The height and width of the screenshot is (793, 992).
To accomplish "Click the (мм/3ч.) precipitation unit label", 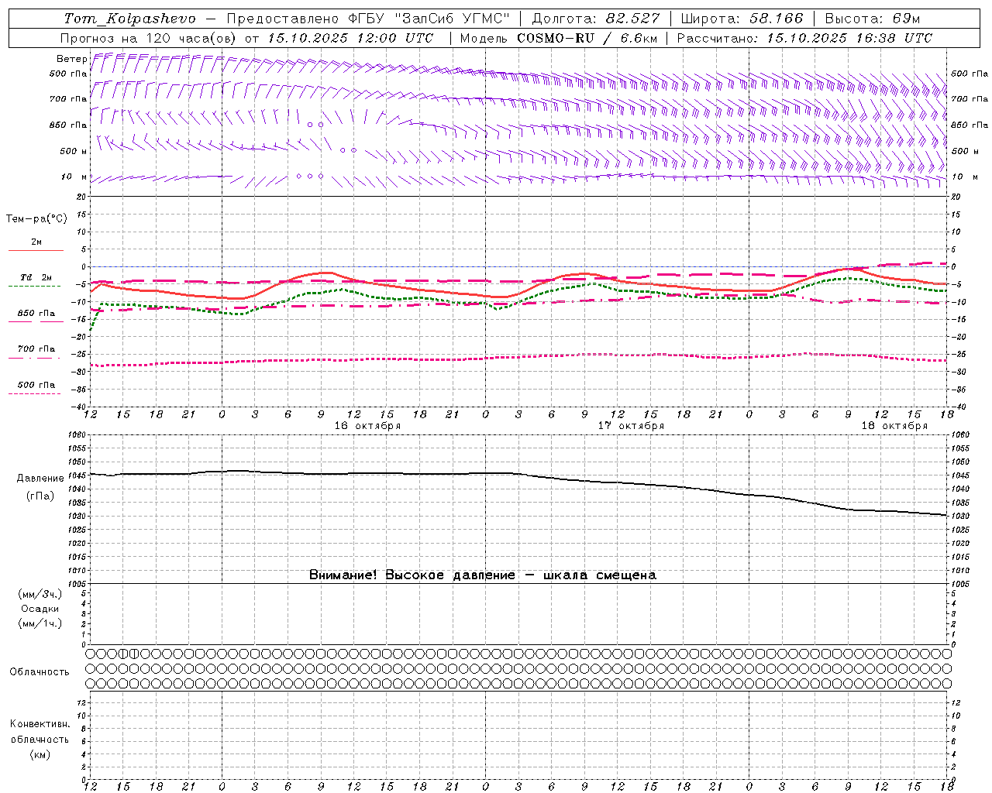I will click(40, 594).
